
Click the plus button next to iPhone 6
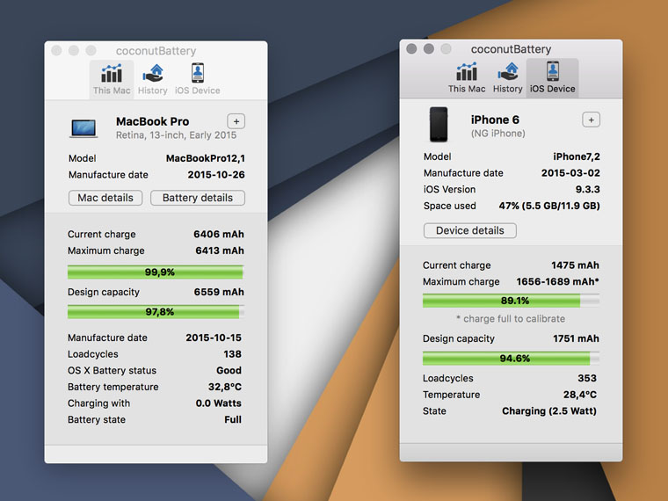coord(591,120)
